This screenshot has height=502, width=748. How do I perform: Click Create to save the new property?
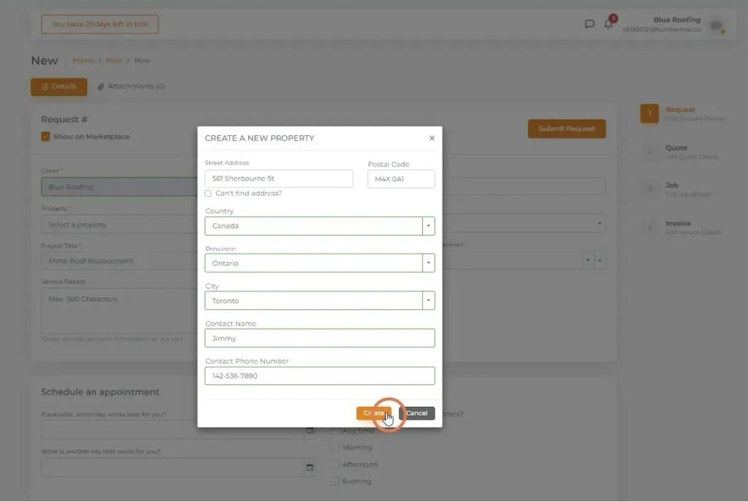375,413
